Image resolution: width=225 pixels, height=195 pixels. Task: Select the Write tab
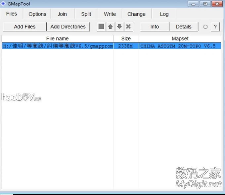point(110,14)
